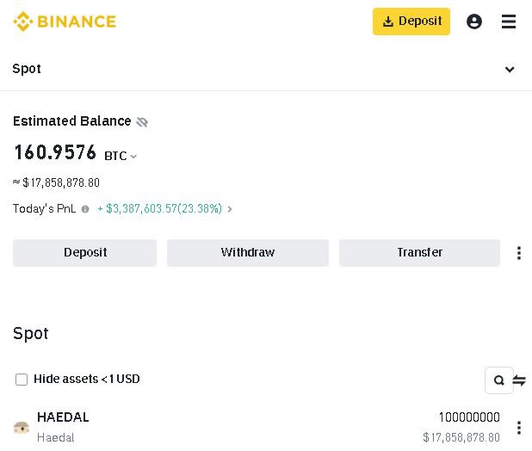Click the Binance logo
The width and height of the screenshot is (532, 451).
click(65, 22)
